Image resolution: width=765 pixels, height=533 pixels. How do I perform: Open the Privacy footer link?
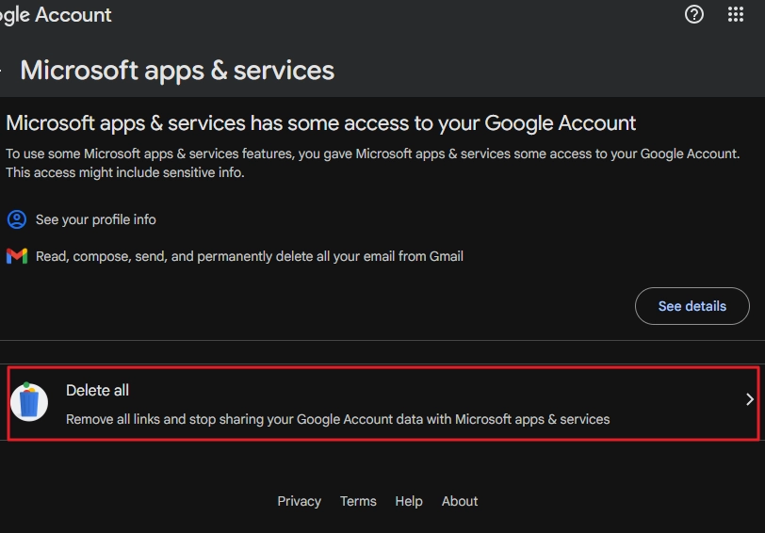(299, 501)
